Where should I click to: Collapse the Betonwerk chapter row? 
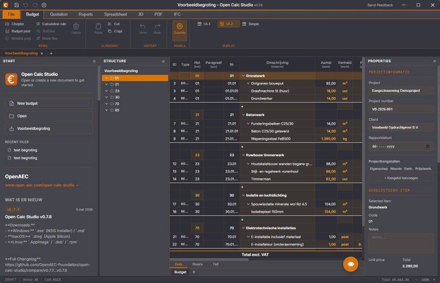pyautogui.click(x=243, y=115)
